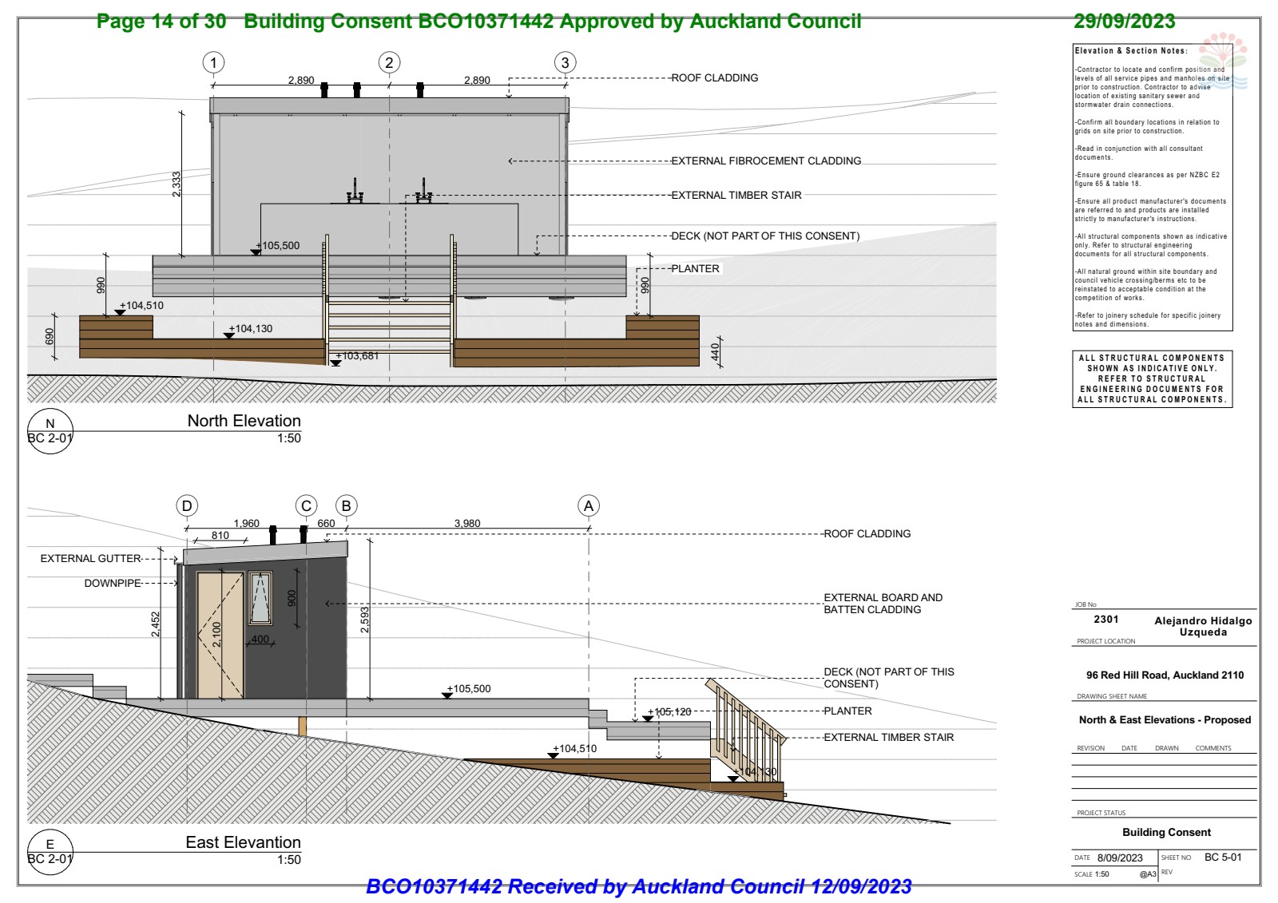Click client name 'Alejandro Hidalgo Uzqueda'
The image size is (1278, 903).
pos(1203,626)
